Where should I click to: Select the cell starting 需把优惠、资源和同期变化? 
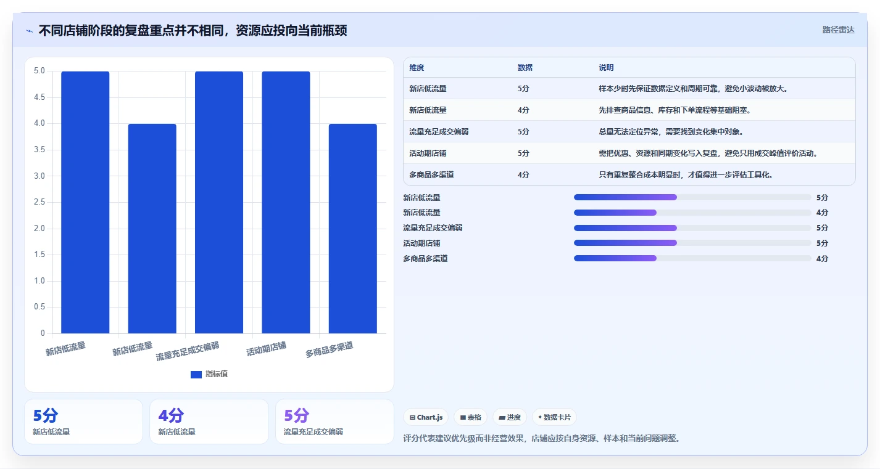pyautogui.click(x=709, y=153)
